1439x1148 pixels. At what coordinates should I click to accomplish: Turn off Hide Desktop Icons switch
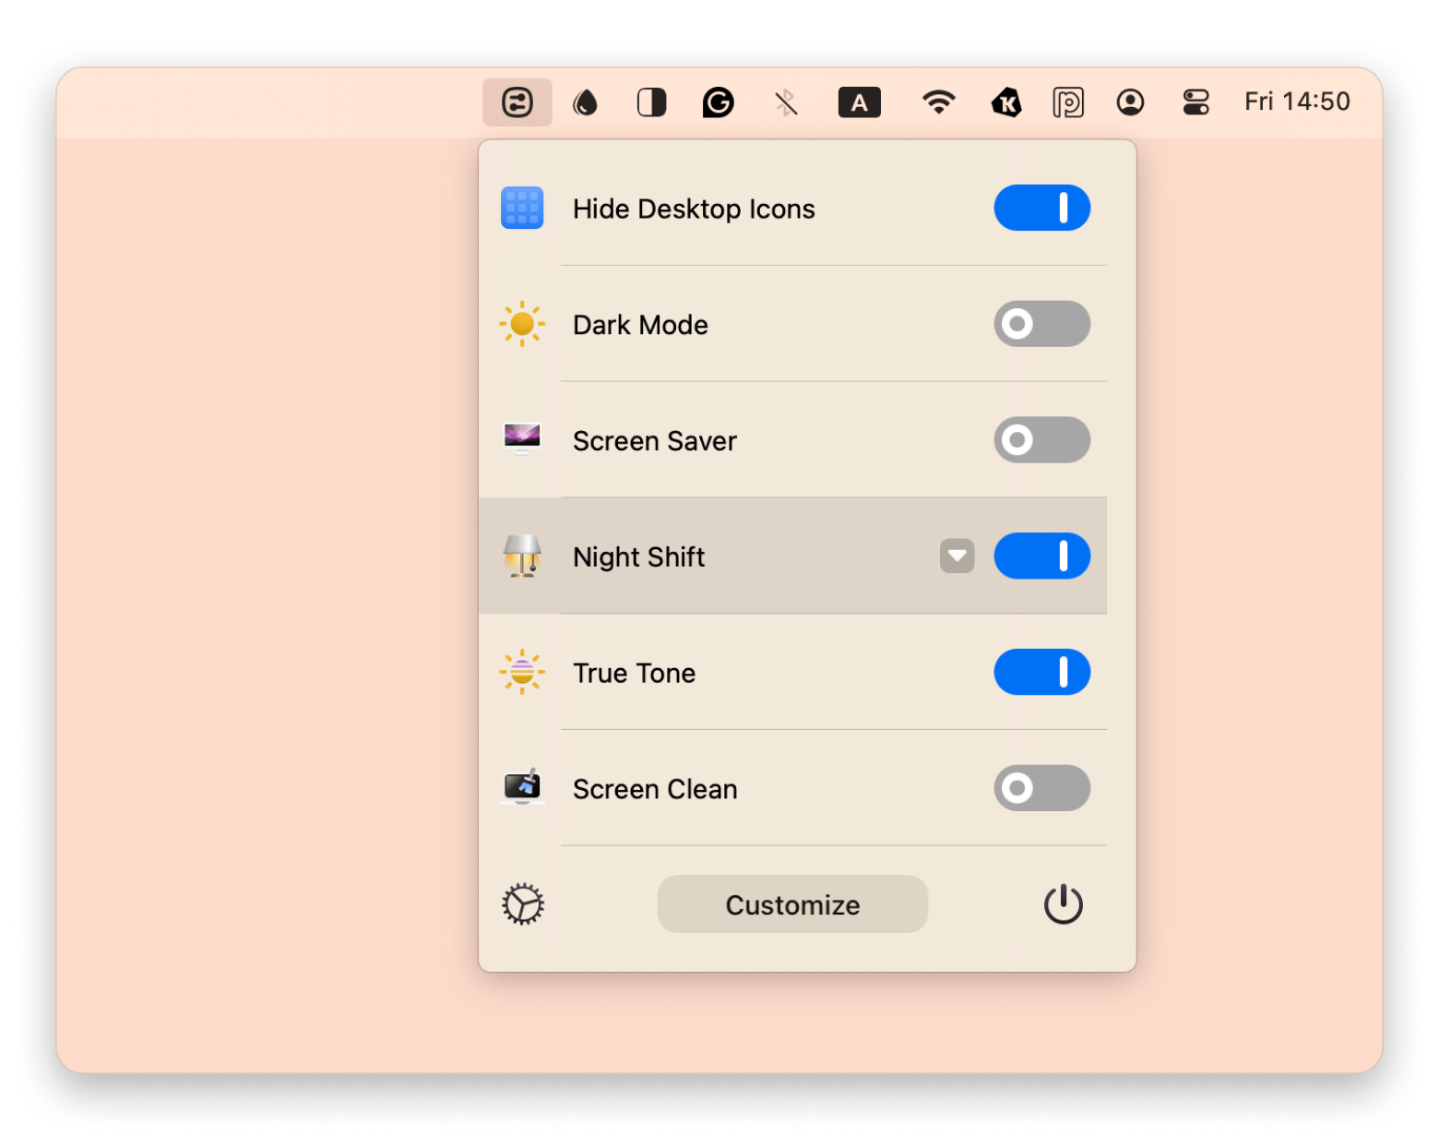(x=1041, y=208)
